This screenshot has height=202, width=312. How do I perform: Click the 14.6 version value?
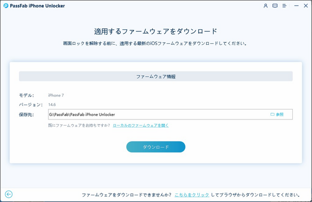click(52, 105)
